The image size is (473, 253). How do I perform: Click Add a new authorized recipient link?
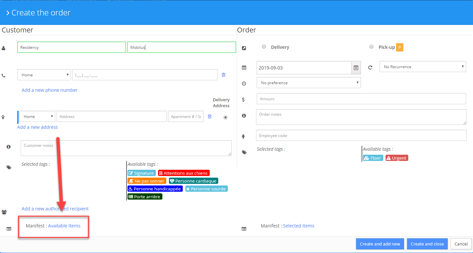coord(55,209)
